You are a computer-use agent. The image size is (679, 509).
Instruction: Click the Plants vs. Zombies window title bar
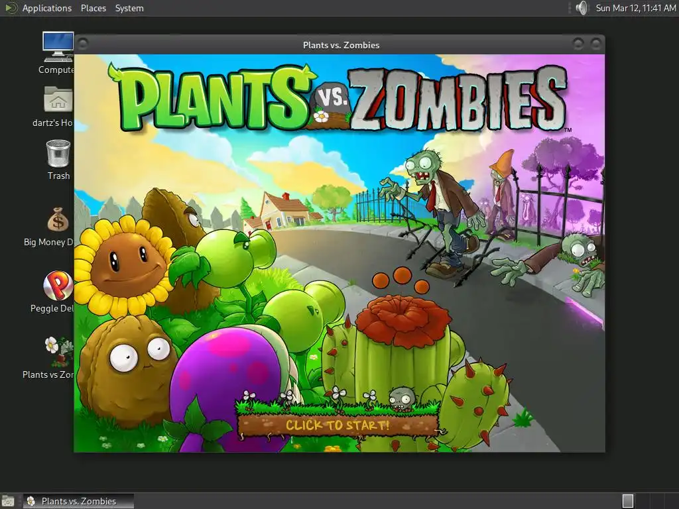coord(339,44)
